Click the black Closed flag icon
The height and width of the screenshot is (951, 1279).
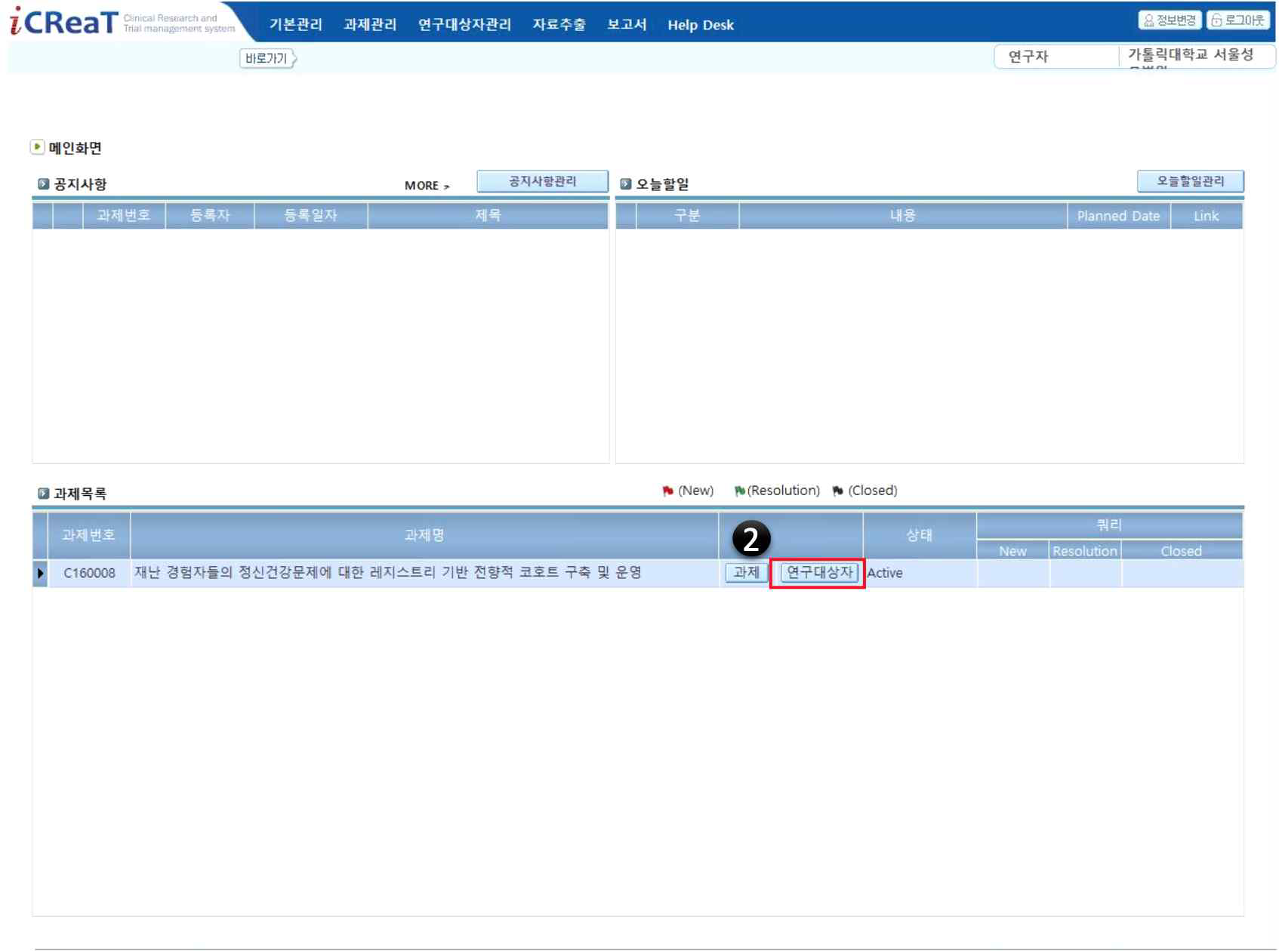tap(837, 491)
